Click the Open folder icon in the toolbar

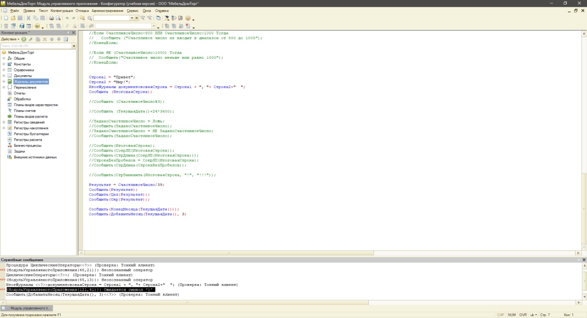coord(13,18)
